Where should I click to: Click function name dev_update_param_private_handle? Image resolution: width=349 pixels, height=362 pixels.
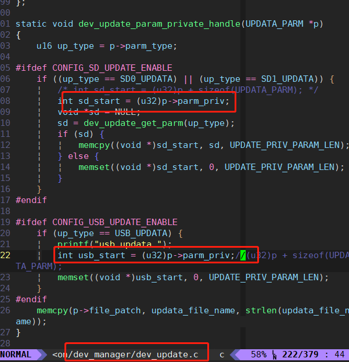point(159,24)
